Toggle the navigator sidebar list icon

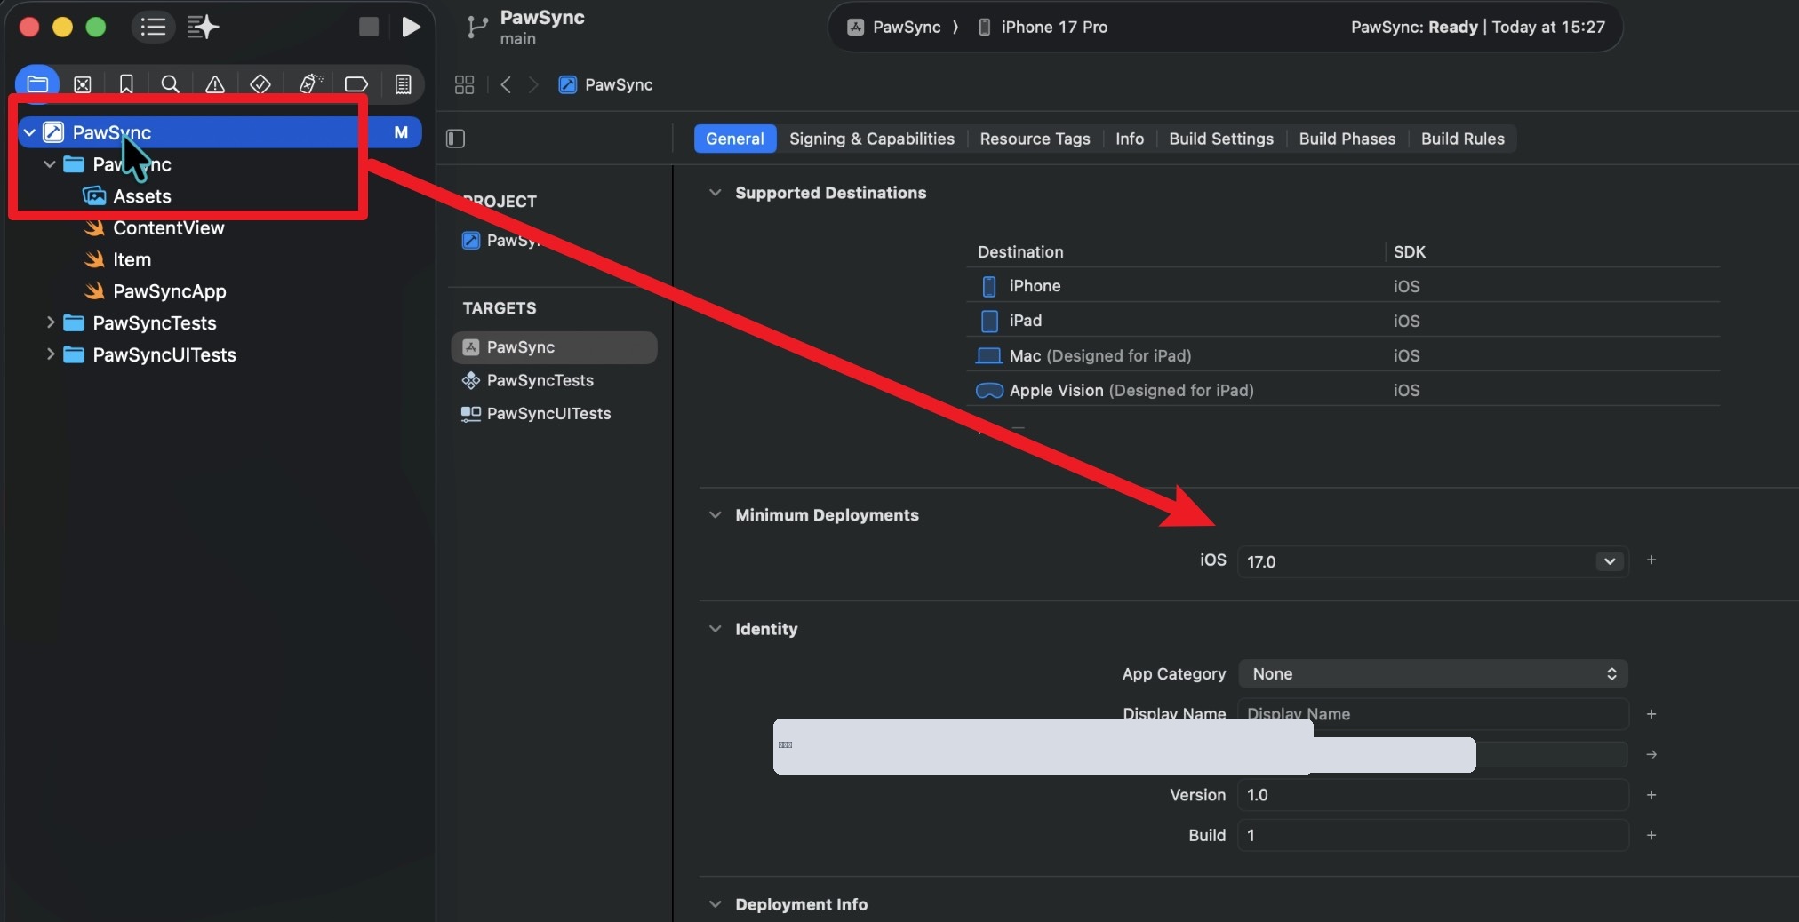(153, 27)
